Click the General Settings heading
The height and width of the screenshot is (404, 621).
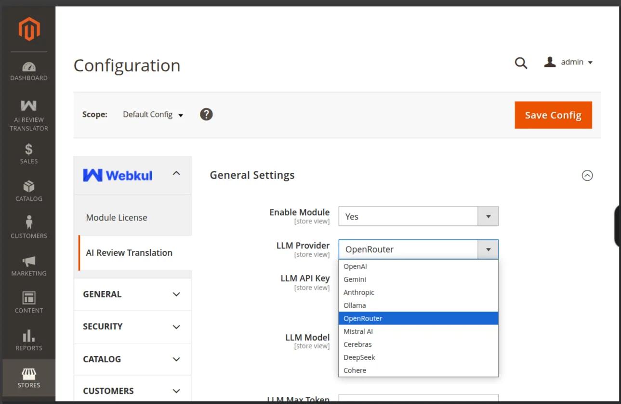pyautogui.click(x=252, y=175)
